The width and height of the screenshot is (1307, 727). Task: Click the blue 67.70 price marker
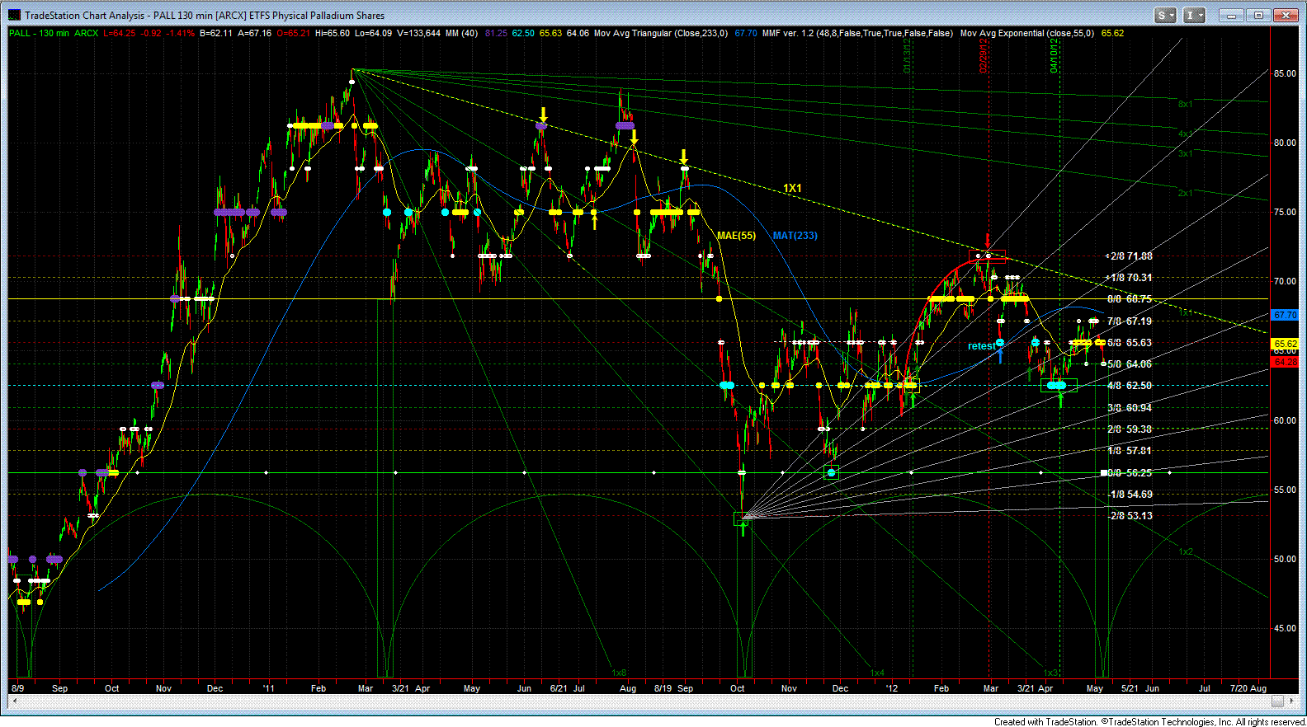coord(1286,315)
